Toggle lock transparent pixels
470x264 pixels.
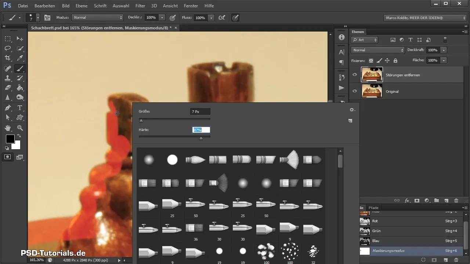[371, 60]
